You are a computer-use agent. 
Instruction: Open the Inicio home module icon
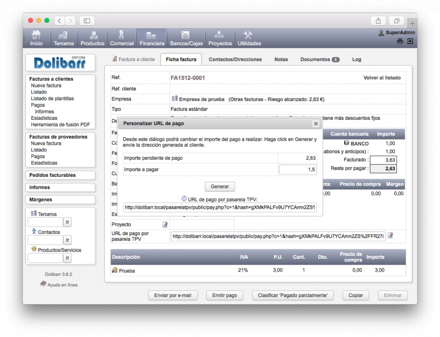(36, 39)
